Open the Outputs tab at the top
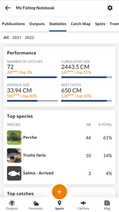Image resolution: width=119 pixels, height=212 pixels. (37, 24)
